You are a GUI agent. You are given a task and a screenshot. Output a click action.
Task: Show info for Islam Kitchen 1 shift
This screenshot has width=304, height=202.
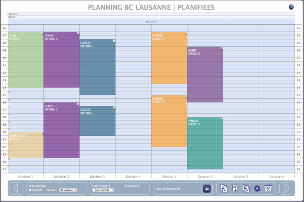pos(42,33)
